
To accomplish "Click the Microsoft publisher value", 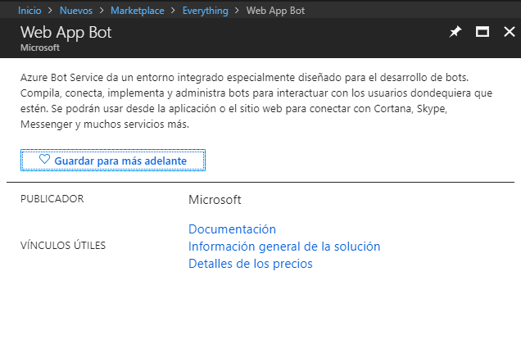I will (x=215, y=200).
